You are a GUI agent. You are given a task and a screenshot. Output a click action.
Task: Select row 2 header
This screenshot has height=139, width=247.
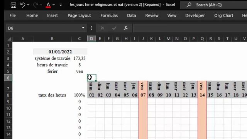(x=8, y=52)
